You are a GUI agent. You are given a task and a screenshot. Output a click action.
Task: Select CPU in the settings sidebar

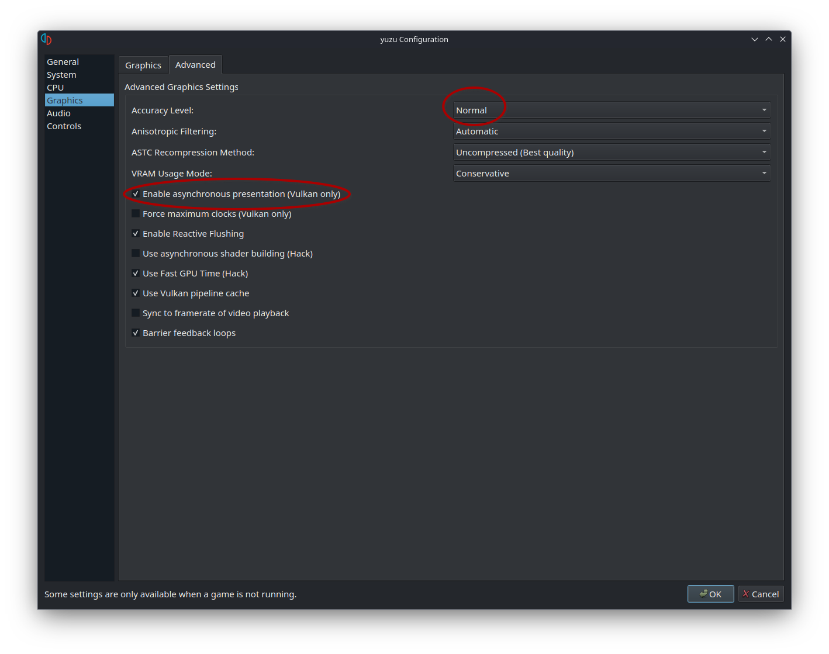80,88
